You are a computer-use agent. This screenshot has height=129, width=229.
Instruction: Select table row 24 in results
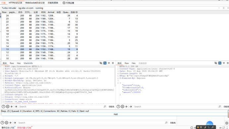(x=39, y=16)
